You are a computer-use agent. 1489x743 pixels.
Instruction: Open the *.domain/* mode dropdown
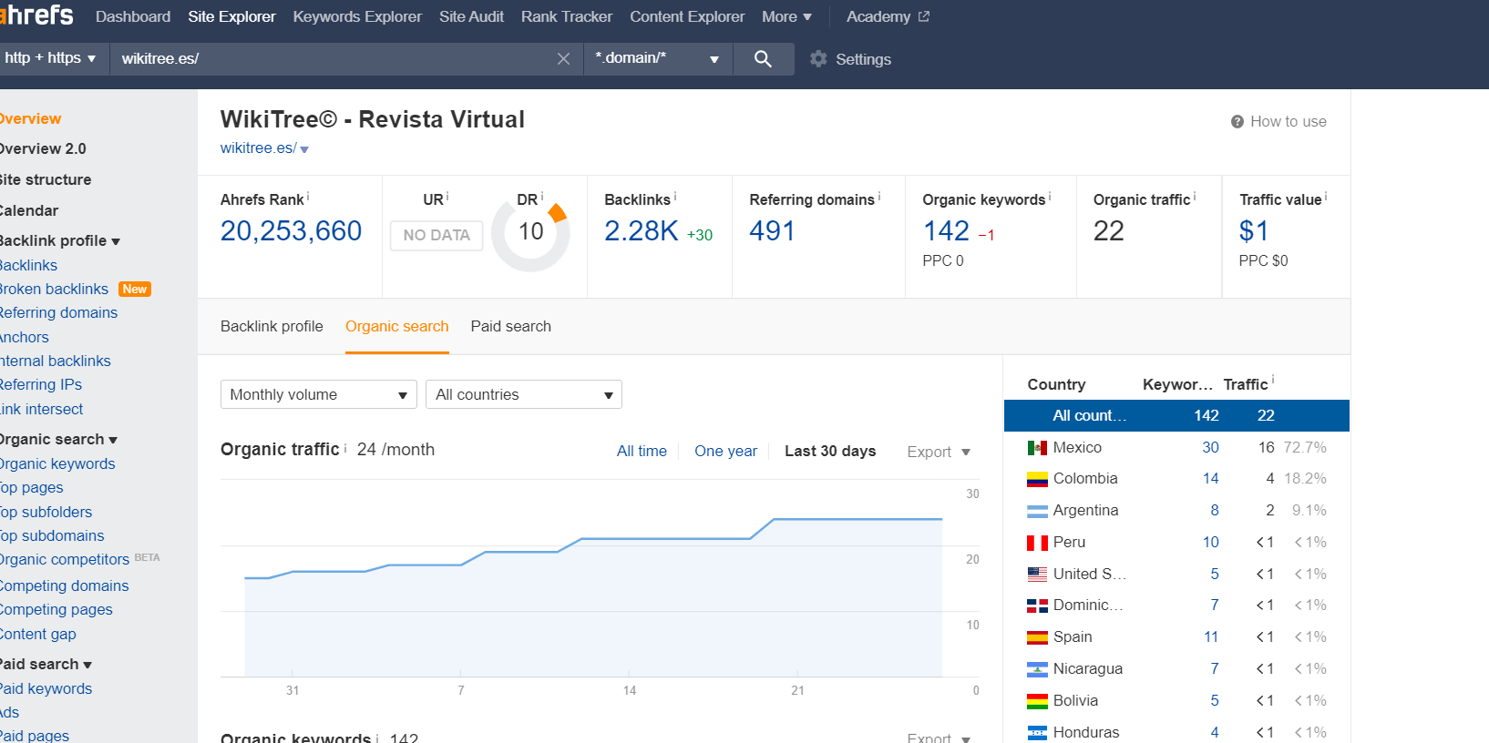point(658,58)
